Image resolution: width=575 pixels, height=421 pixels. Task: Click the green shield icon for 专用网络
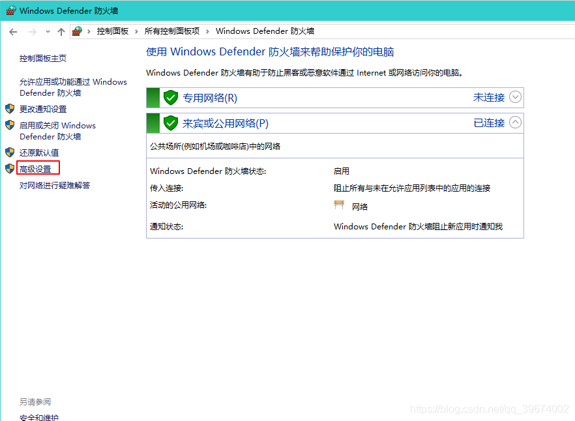171,98
